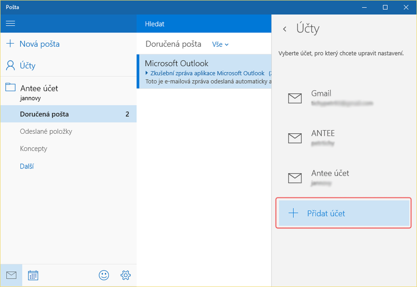
Task: Expand Další folders list
Action: [x=27, y=166]
